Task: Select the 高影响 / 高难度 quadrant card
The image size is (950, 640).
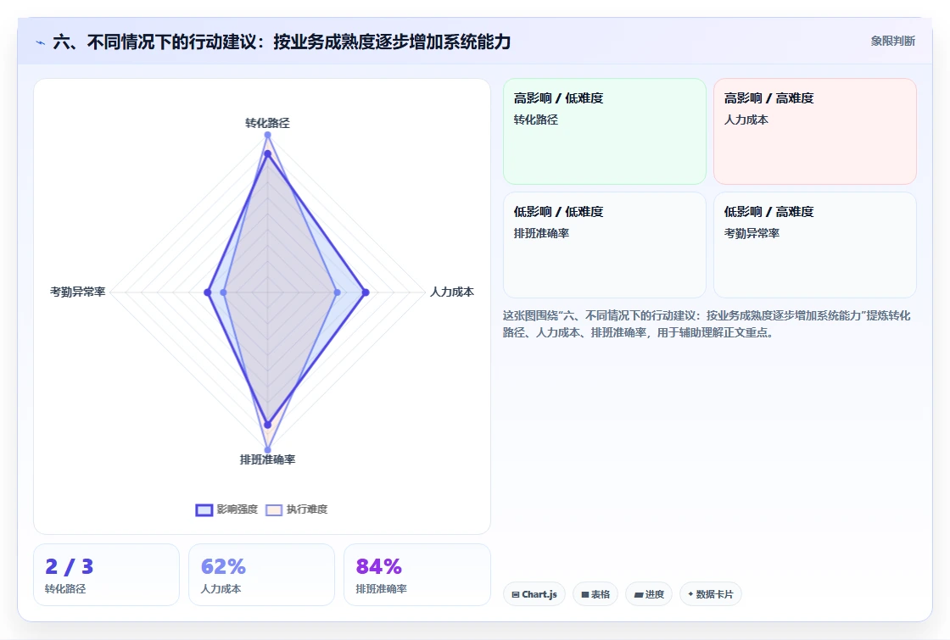Action: (815, 131)
